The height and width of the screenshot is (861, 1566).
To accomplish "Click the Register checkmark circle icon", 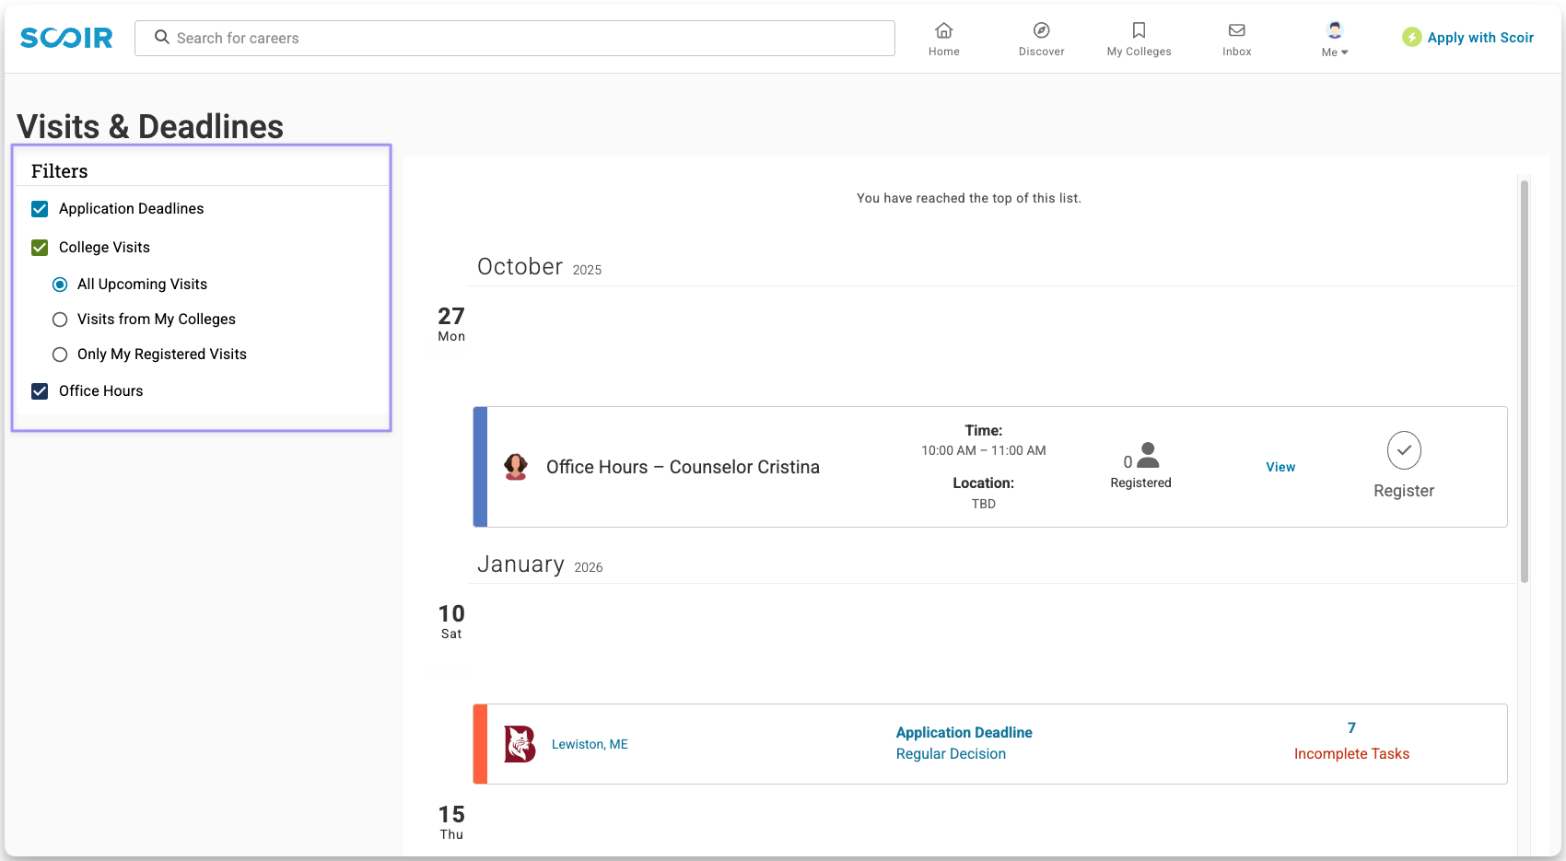I will tap(1404, 450).
